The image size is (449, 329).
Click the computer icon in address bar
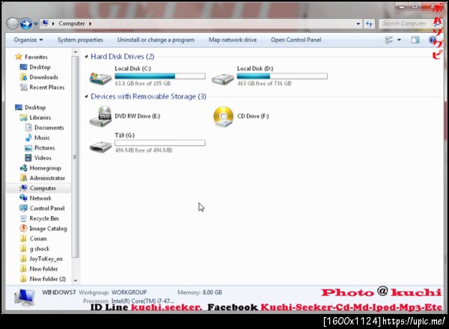point(45,23)
